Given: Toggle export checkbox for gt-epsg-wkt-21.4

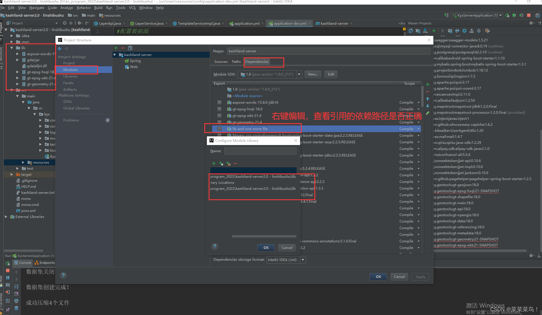Looking at the screenshot, I should [220, 116].
